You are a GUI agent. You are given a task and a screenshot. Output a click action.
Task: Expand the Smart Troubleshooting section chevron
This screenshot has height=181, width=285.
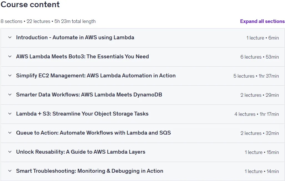click(x=10, y=171)
